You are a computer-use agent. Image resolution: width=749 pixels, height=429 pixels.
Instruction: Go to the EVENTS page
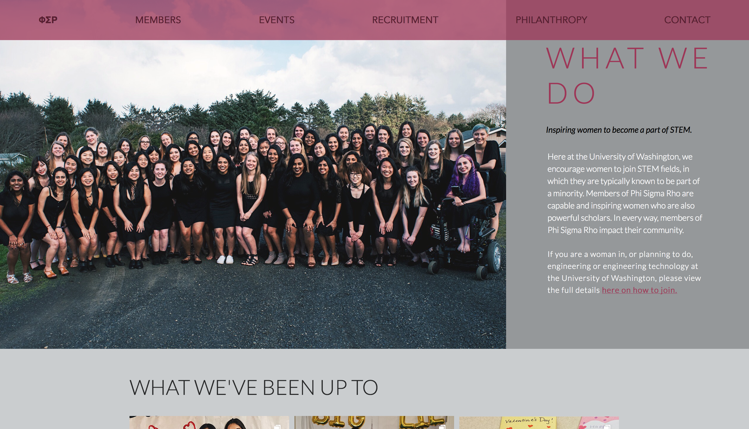[x=277, y=20]
